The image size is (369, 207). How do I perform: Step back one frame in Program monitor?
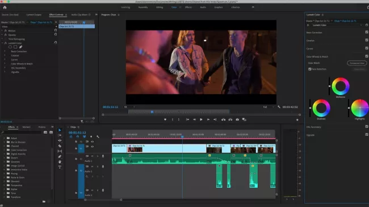pos(194,119)
